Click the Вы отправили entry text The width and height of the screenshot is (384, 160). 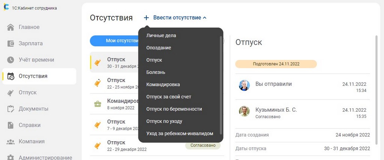click(273, 84)
